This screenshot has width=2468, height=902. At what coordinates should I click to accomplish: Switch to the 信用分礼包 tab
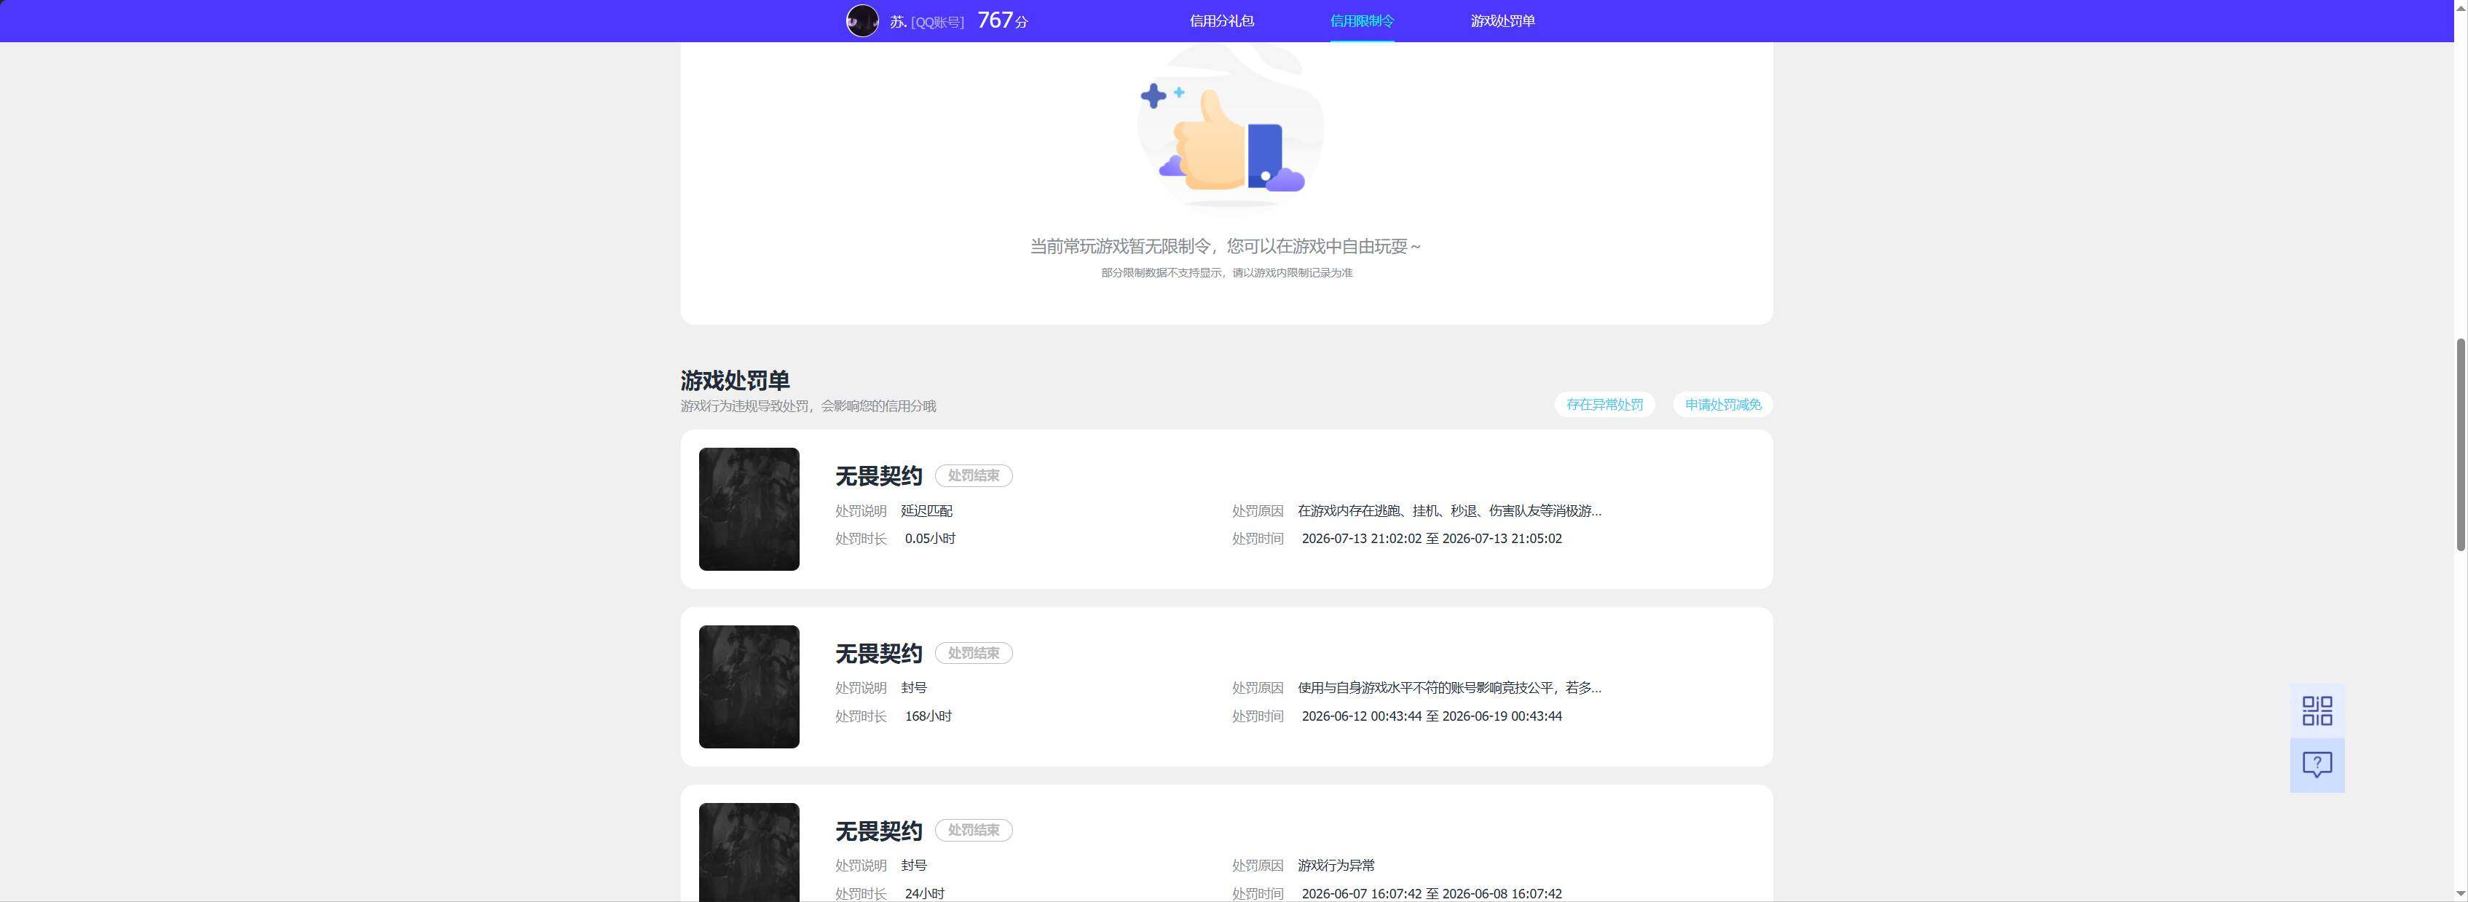pos(1221,21)
